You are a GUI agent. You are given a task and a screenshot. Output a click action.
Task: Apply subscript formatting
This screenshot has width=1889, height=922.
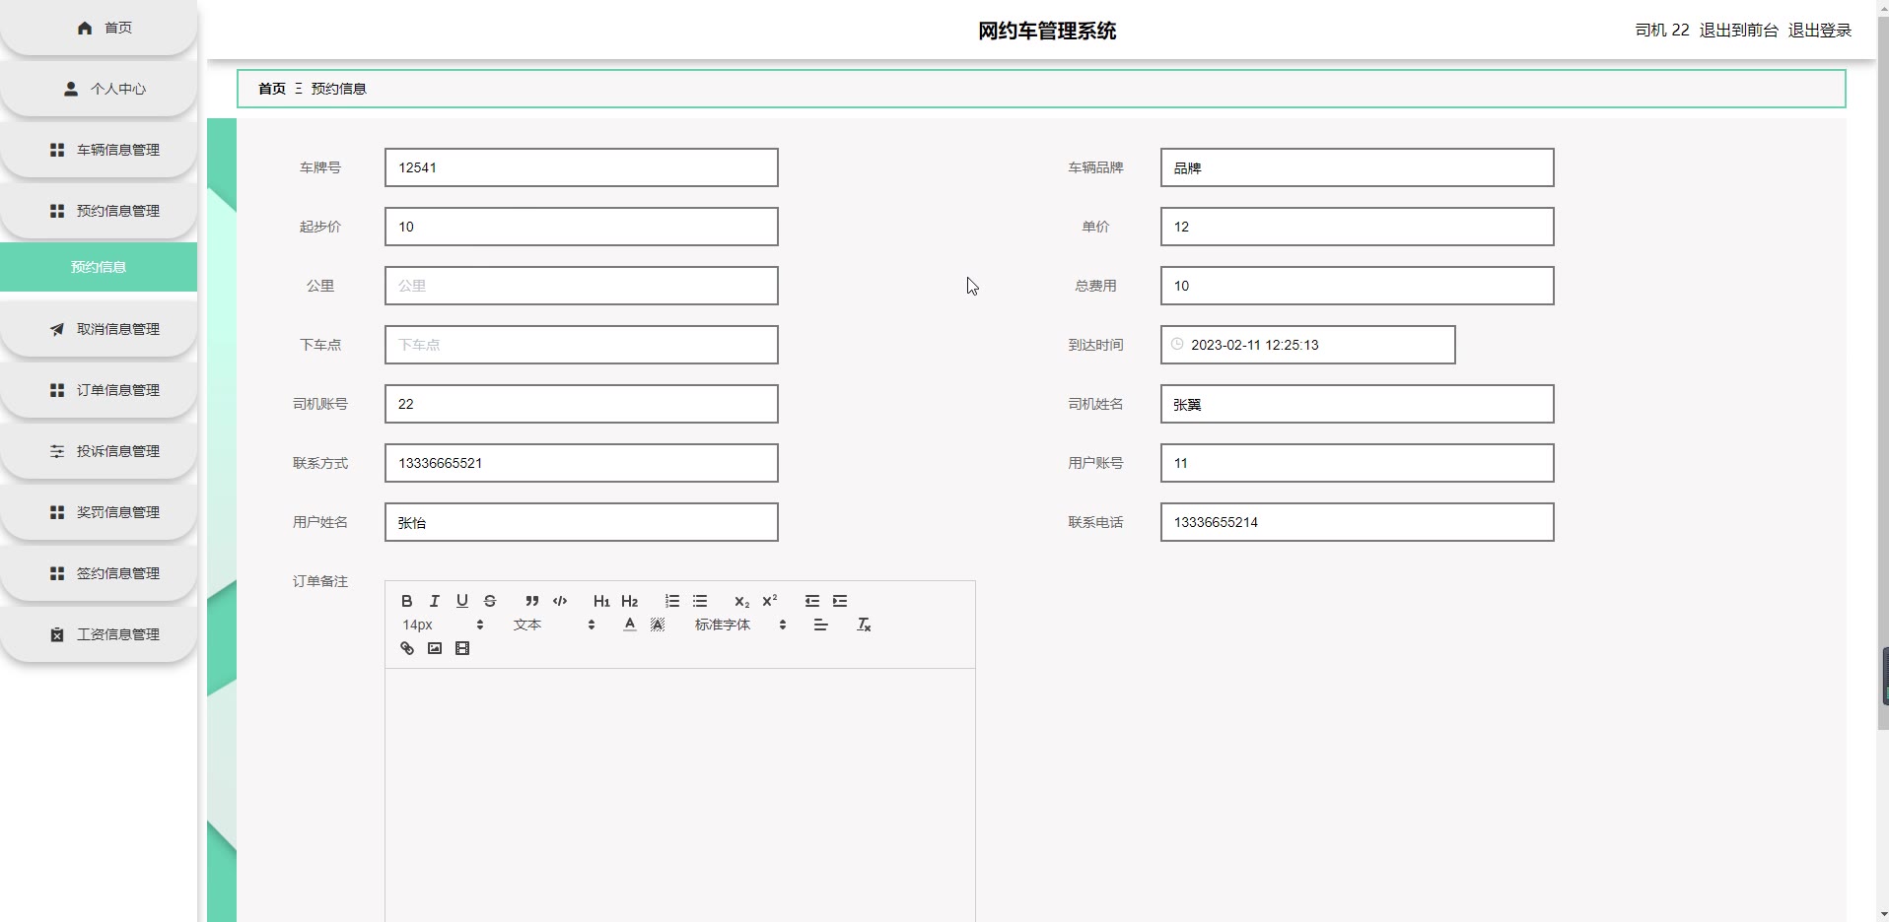(741, 601)
